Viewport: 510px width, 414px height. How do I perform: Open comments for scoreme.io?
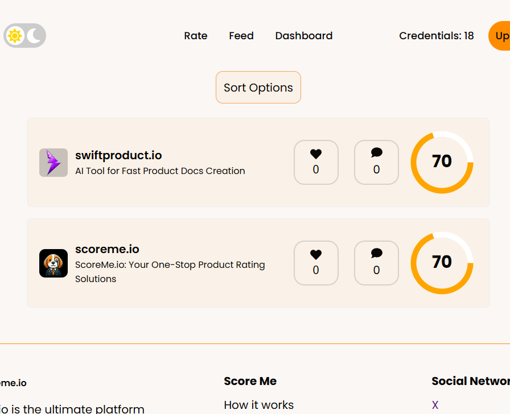tap(376, 263)
